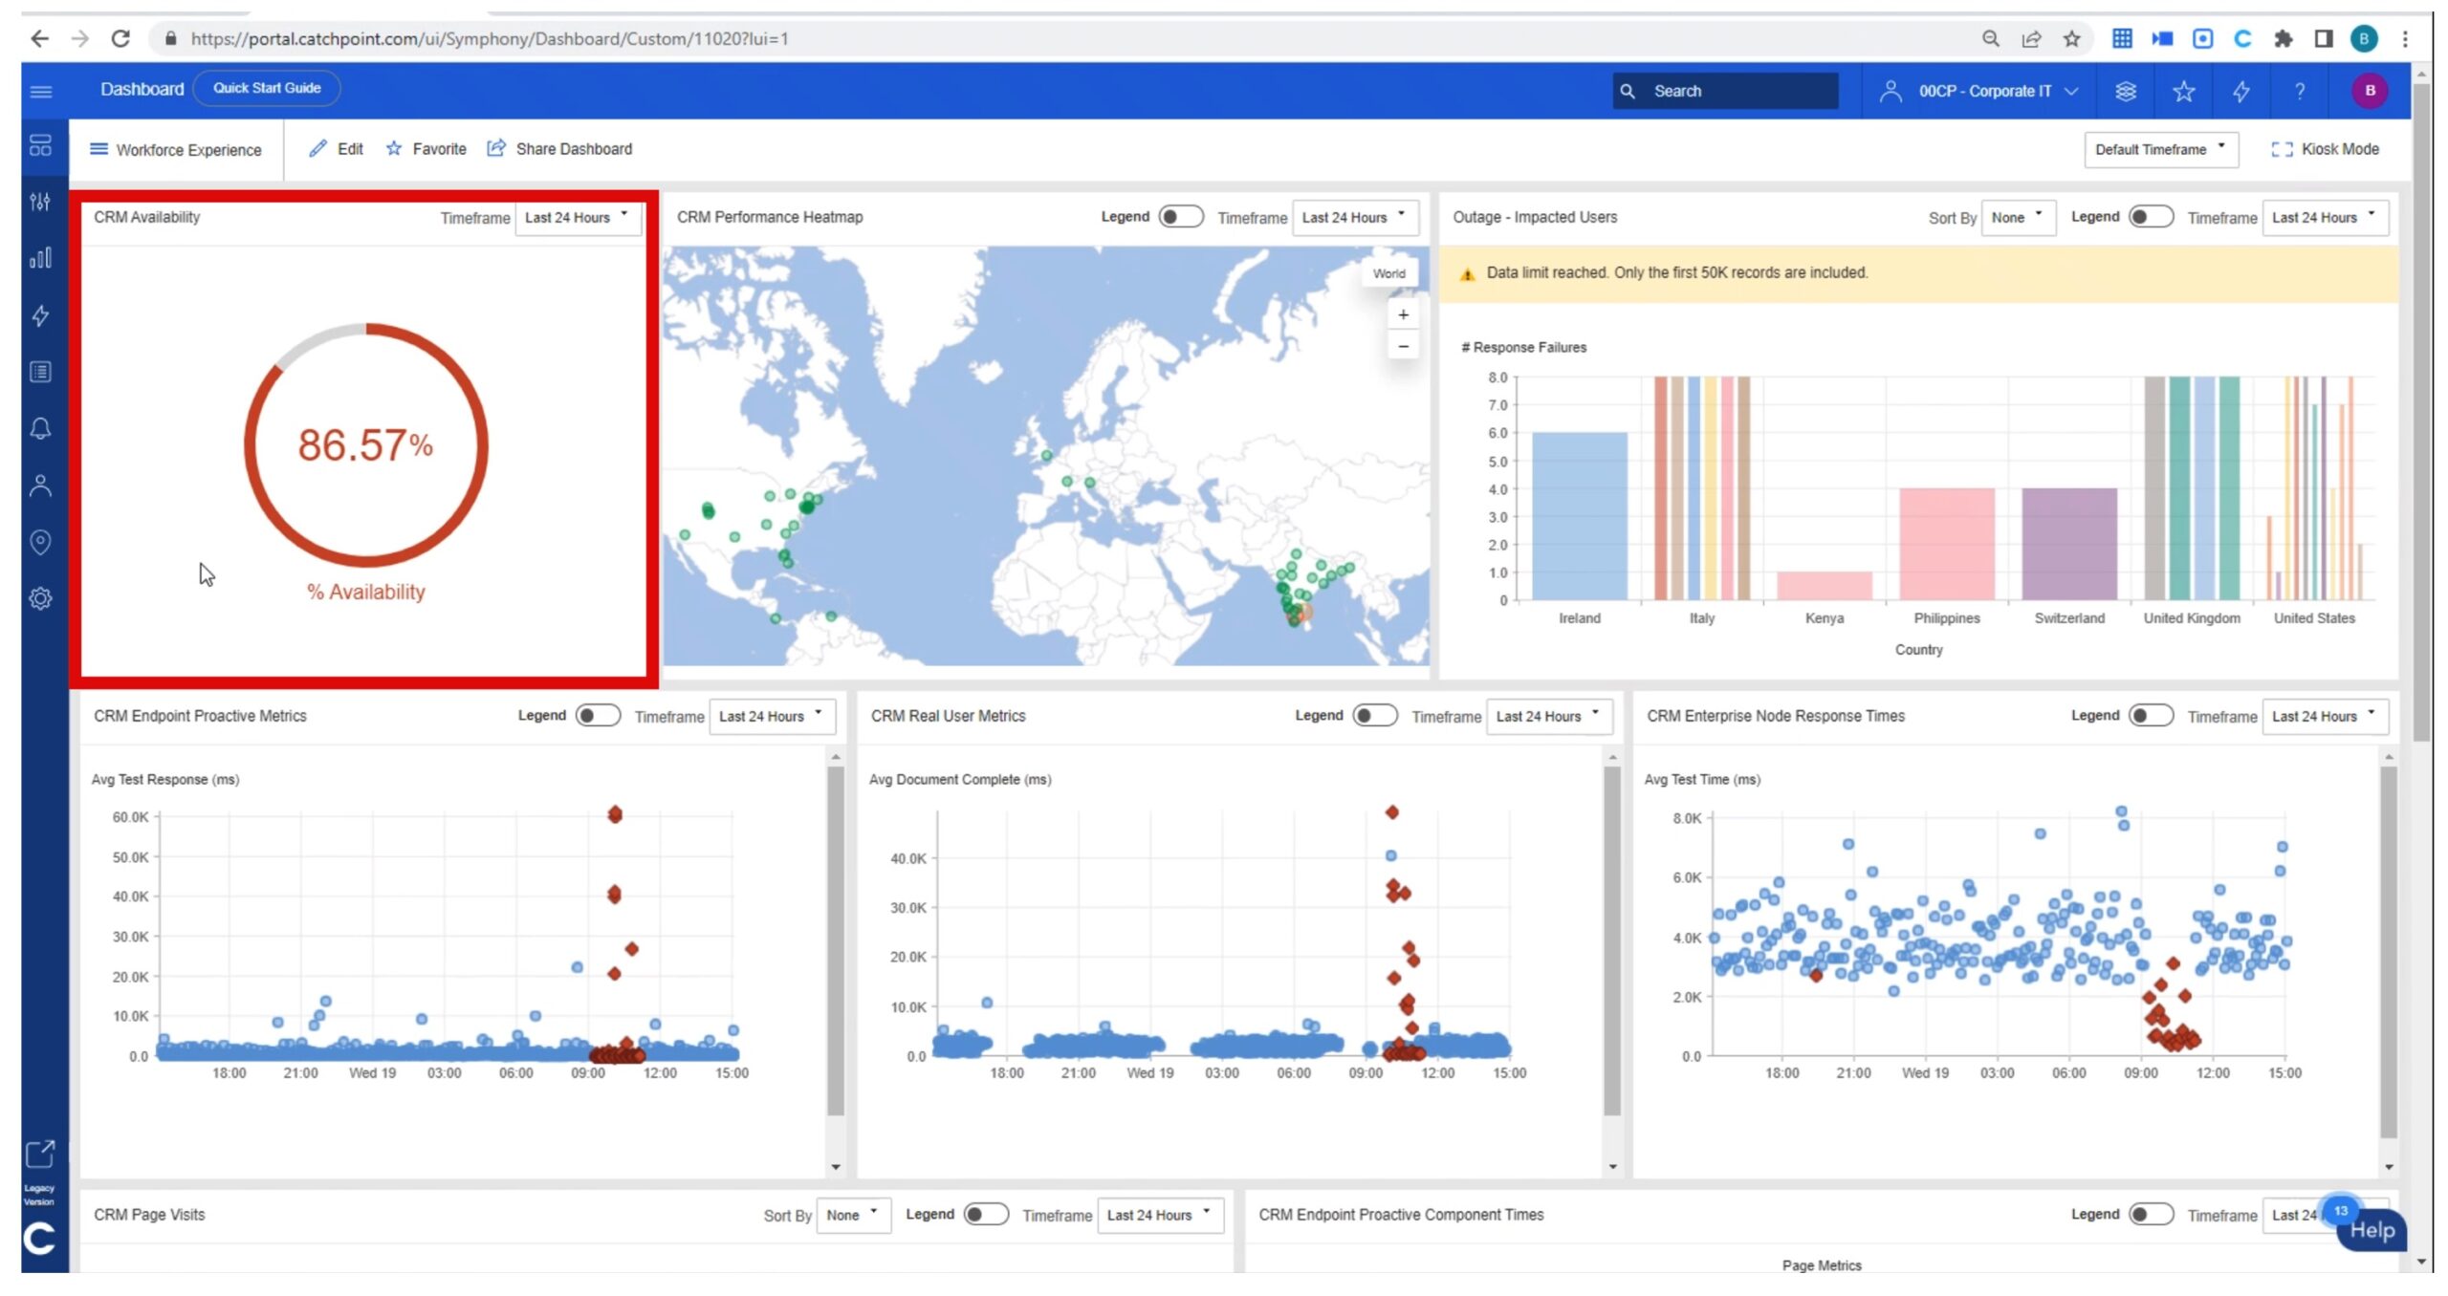
Task: Enable Legend for Outage - Impacted Users
Action: tap(2150, 217)
